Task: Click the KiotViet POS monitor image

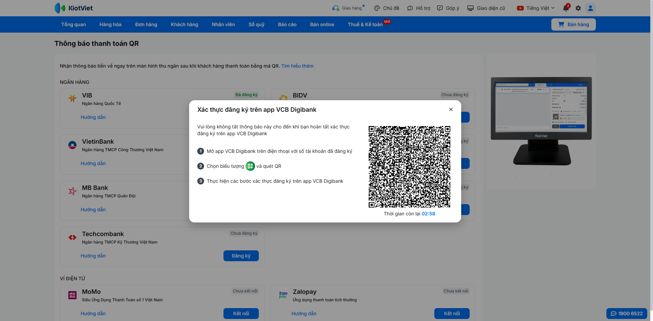Action: click(541, 121)
